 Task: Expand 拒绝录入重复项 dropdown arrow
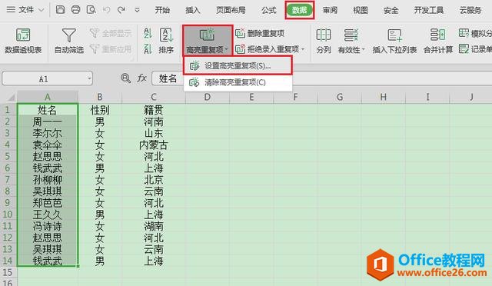coord(303,49)
